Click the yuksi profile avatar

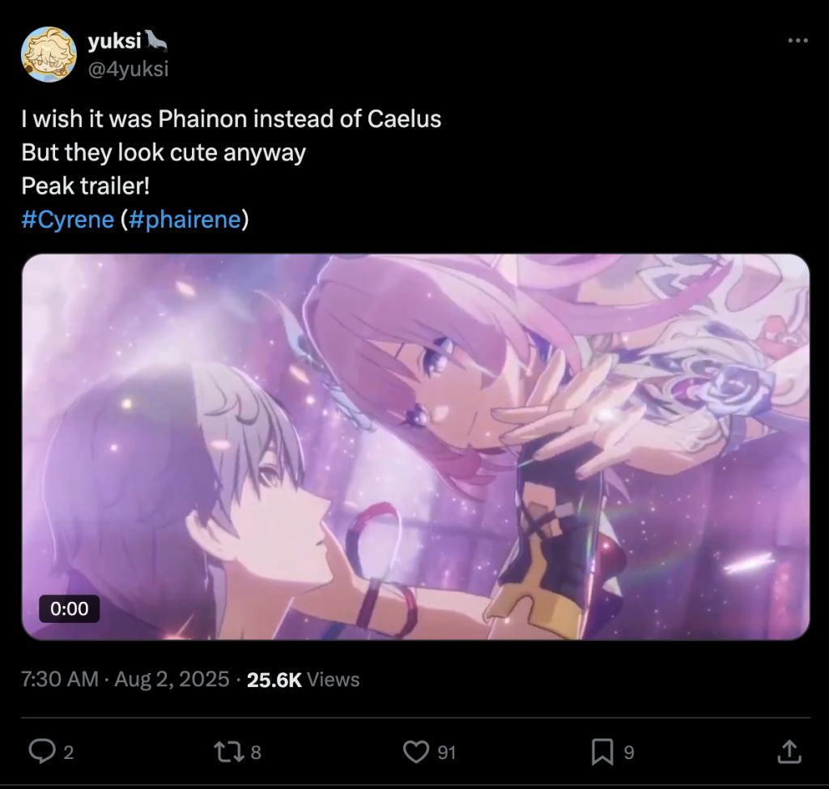pos(49,54)
